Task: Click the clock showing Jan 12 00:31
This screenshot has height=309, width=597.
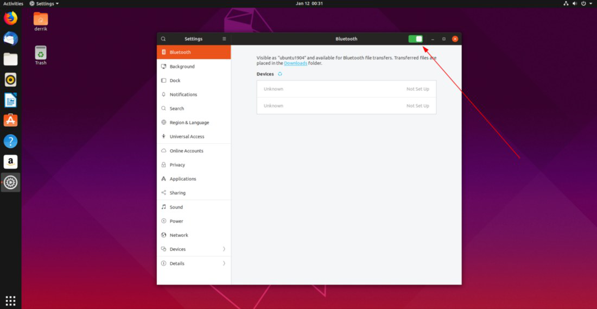Action: 309,3
